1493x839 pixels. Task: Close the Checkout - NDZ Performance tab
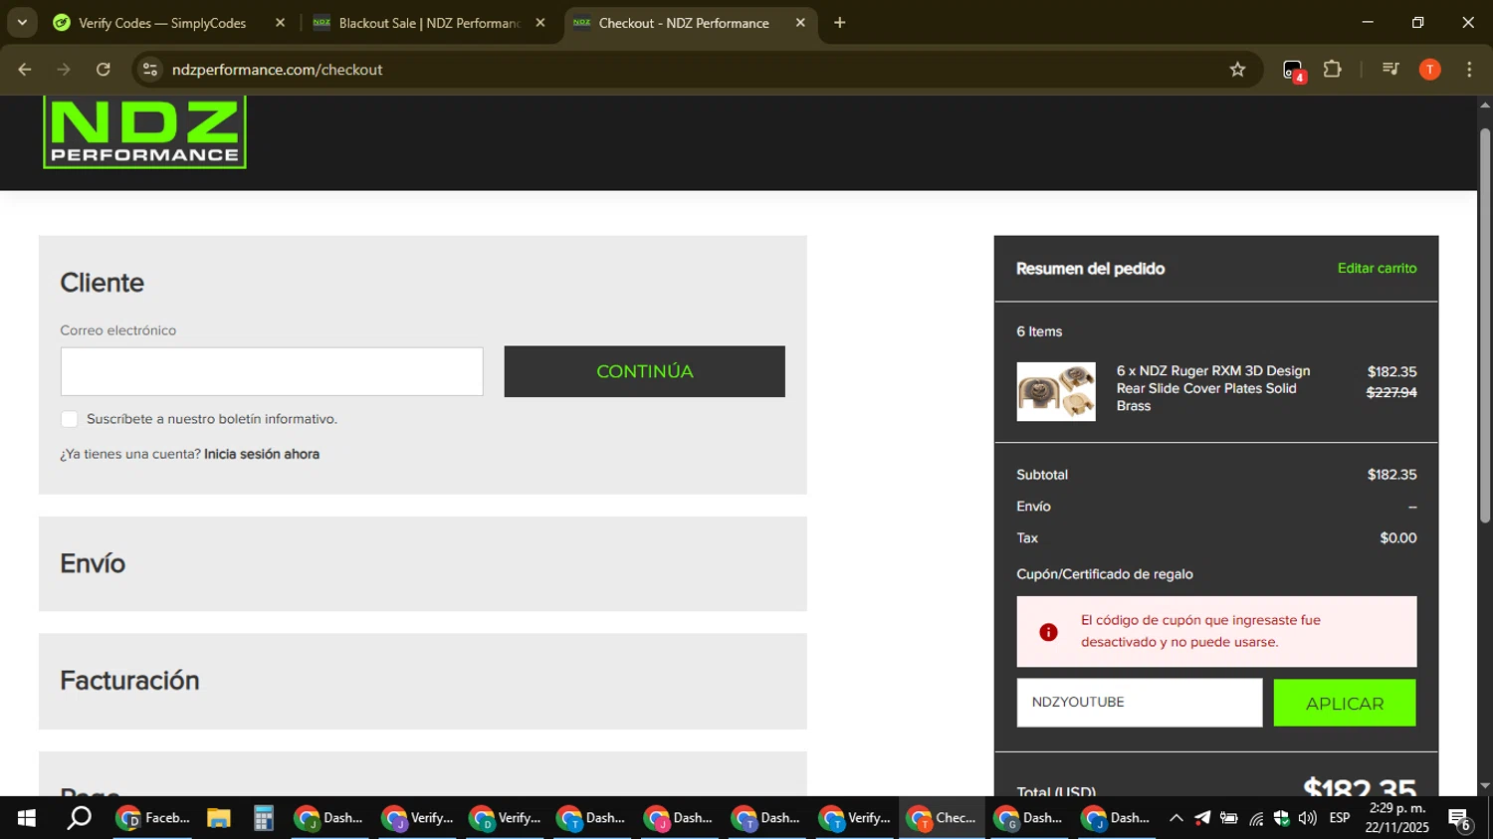(x=800, y=23)
